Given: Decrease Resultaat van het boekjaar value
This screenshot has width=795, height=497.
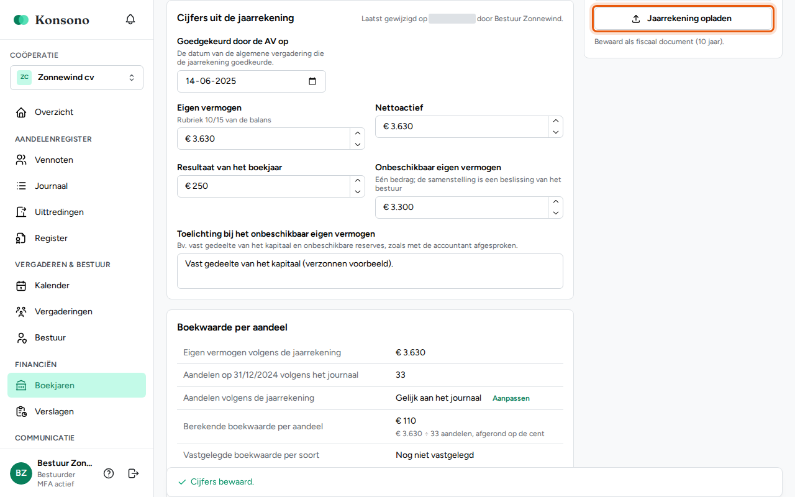Looking at the screenshot, I should tap(357, 192).
